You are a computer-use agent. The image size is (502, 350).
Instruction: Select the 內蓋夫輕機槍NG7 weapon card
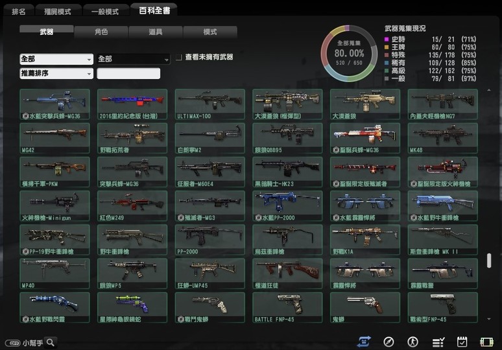[x=443, y=104]
